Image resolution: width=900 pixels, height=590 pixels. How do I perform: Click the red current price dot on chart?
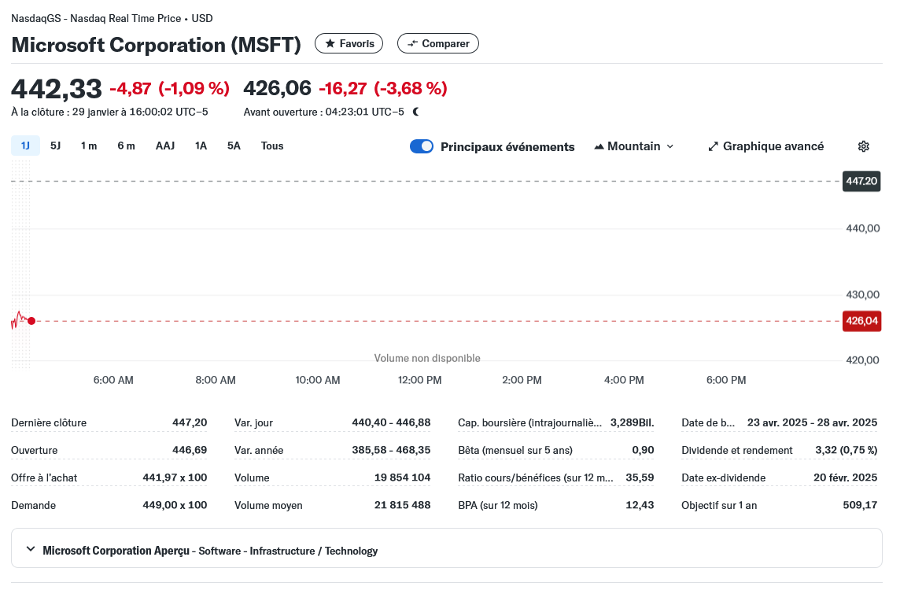31,321
